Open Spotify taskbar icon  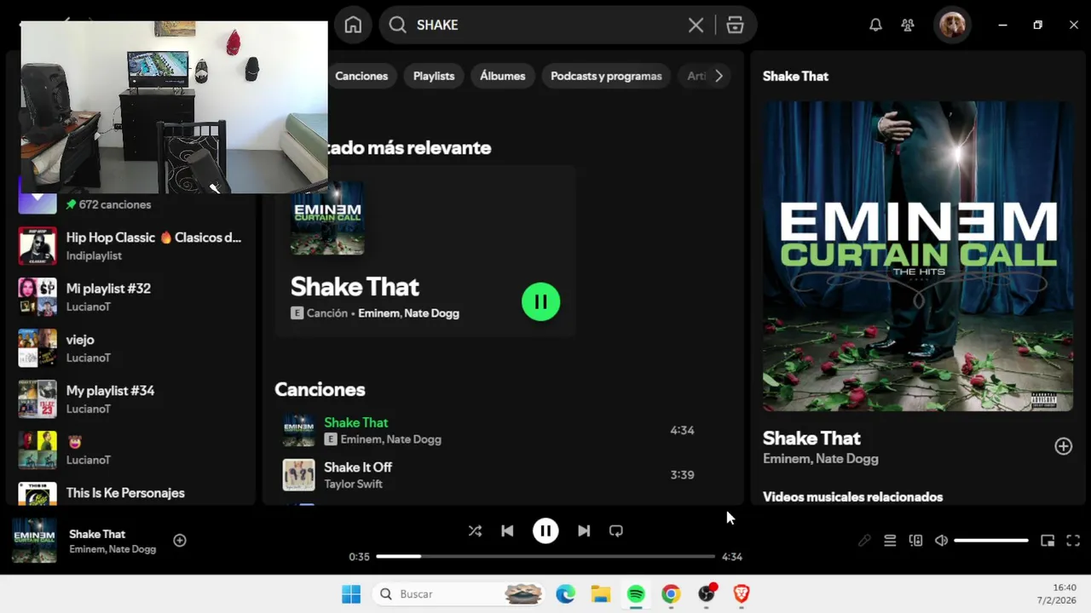point(636,594)
